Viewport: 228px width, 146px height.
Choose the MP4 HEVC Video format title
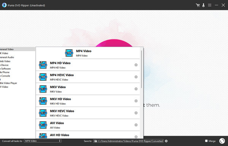pos(62,75)
